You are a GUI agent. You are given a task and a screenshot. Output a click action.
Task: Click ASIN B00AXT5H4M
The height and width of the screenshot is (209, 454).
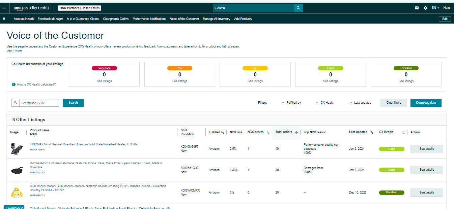[x=37, y=150]
